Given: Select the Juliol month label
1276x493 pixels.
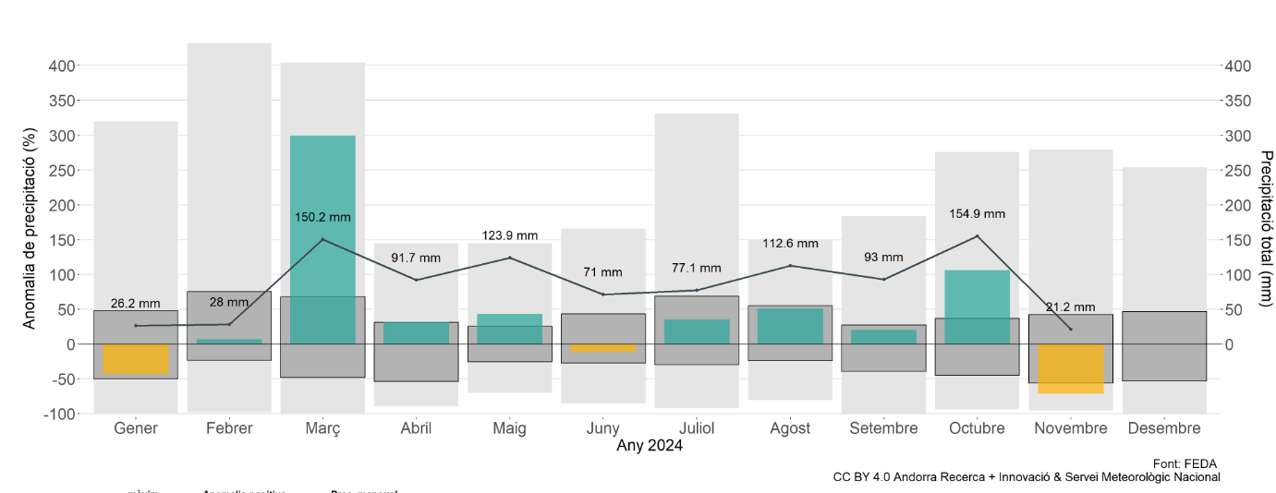Looking at the screenshot, I should click(x=697, y=428).
